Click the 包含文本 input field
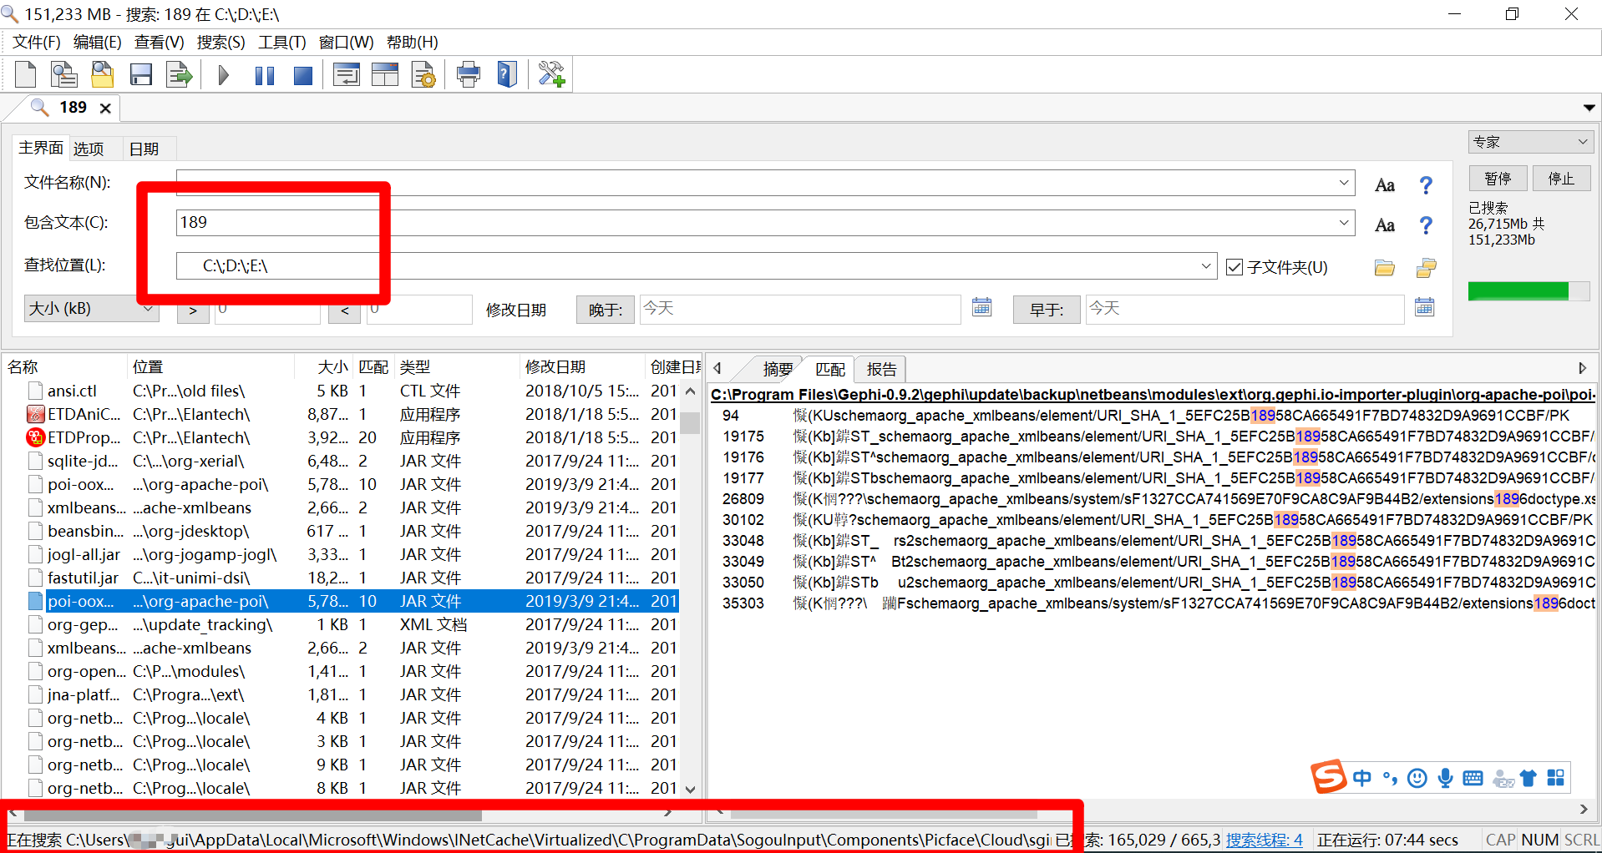Viewport: 1602px width, 853px height. [x=764, y=222]
